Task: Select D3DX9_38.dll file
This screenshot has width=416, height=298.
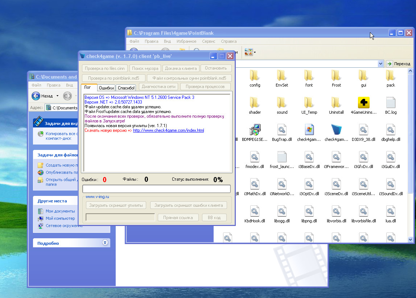Action: tap(363, 133)
